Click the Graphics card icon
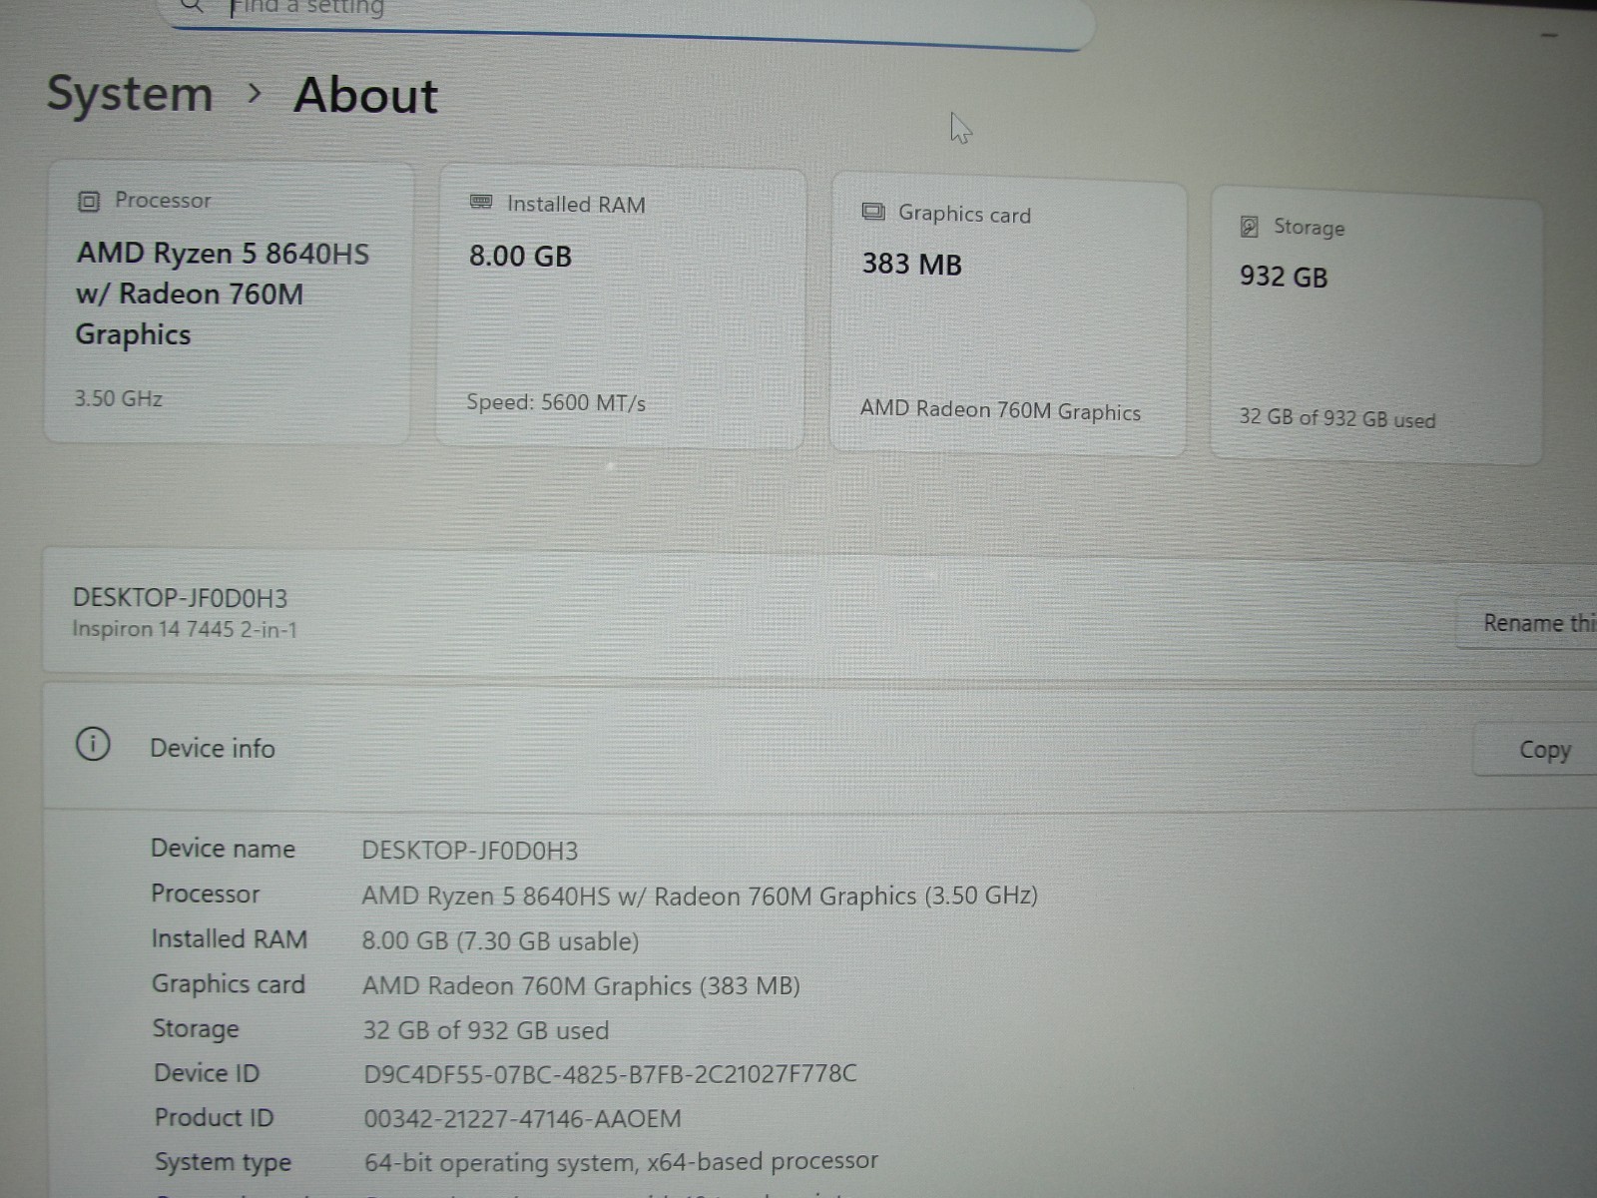1597x1198 pixels. tap(873, 212)
